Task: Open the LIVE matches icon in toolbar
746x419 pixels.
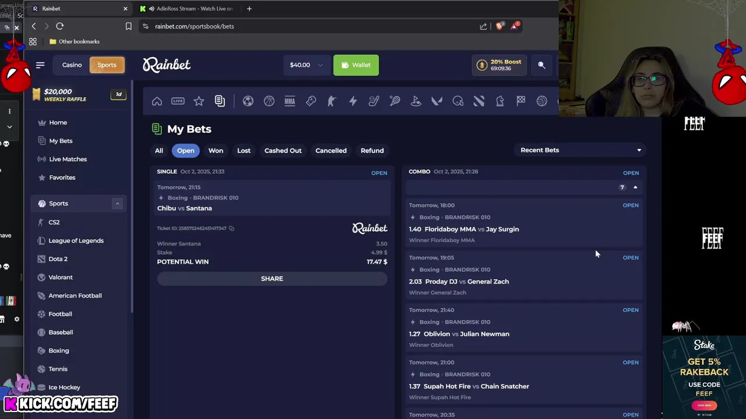Action: click(x=178, y=101)
